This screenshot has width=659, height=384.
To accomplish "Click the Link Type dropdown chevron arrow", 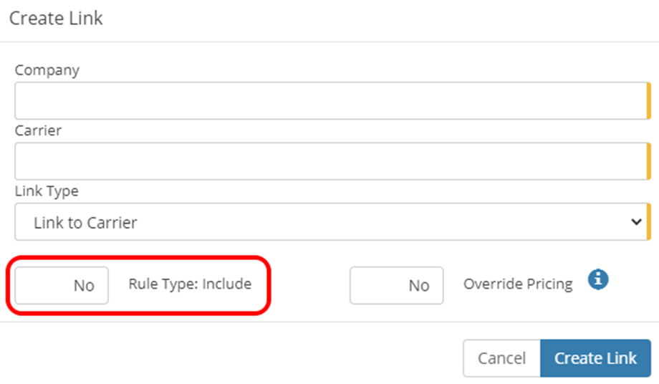I will pyautogui.click(x=636, y=222).
